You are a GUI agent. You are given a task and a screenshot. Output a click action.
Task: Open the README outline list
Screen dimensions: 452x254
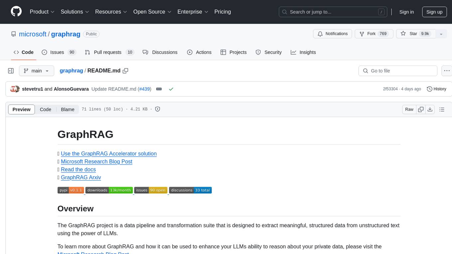click(x=442, y=109)
